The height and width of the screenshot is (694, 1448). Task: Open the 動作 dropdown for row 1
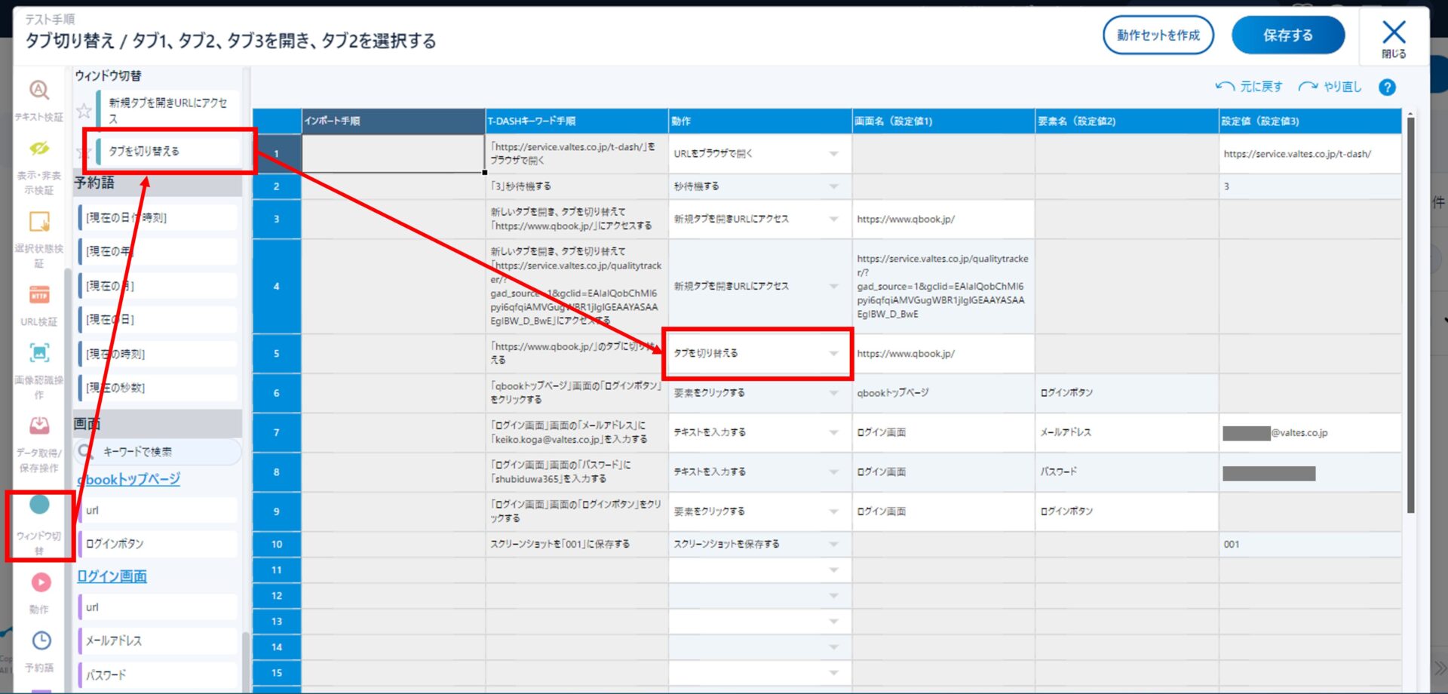(x=833, y=154)
